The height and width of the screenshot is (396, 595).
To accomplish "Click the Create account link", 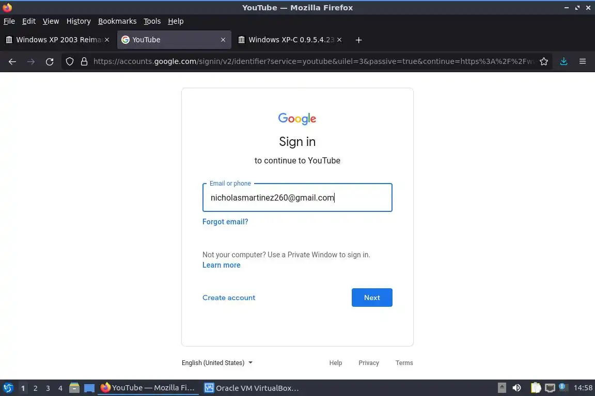I will click(229, 298).
